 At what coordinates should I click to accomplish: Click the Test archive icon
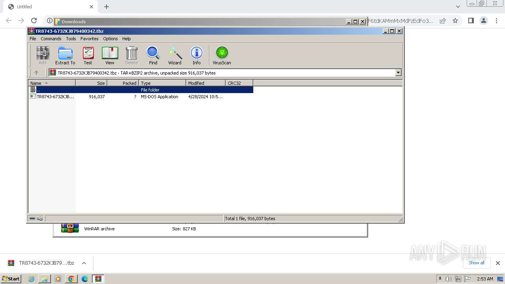(88, 55)
